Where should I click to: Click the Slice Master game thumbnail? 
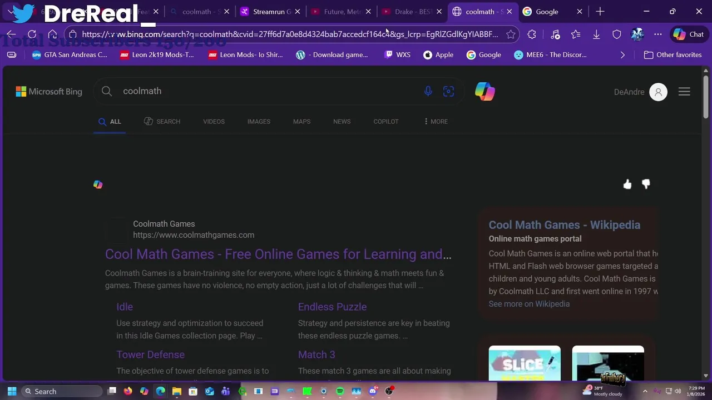[525, 363]
